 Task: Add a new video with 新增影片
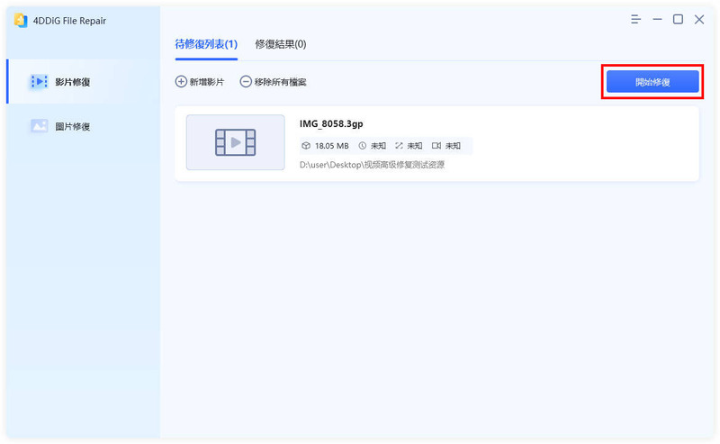tap(200, 82)
